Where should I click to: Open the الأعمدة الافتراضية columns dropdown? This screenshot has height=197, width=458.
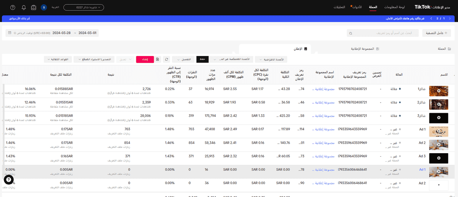coord(272,59)
